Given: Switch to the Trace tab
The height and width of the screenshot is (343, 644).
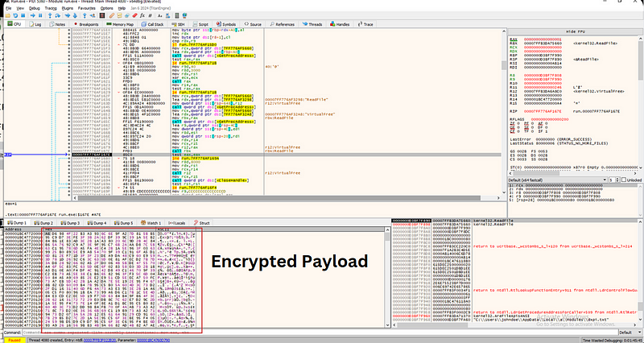Looking at the screenshot, I should pyautogui.click(x=365, y=24).
